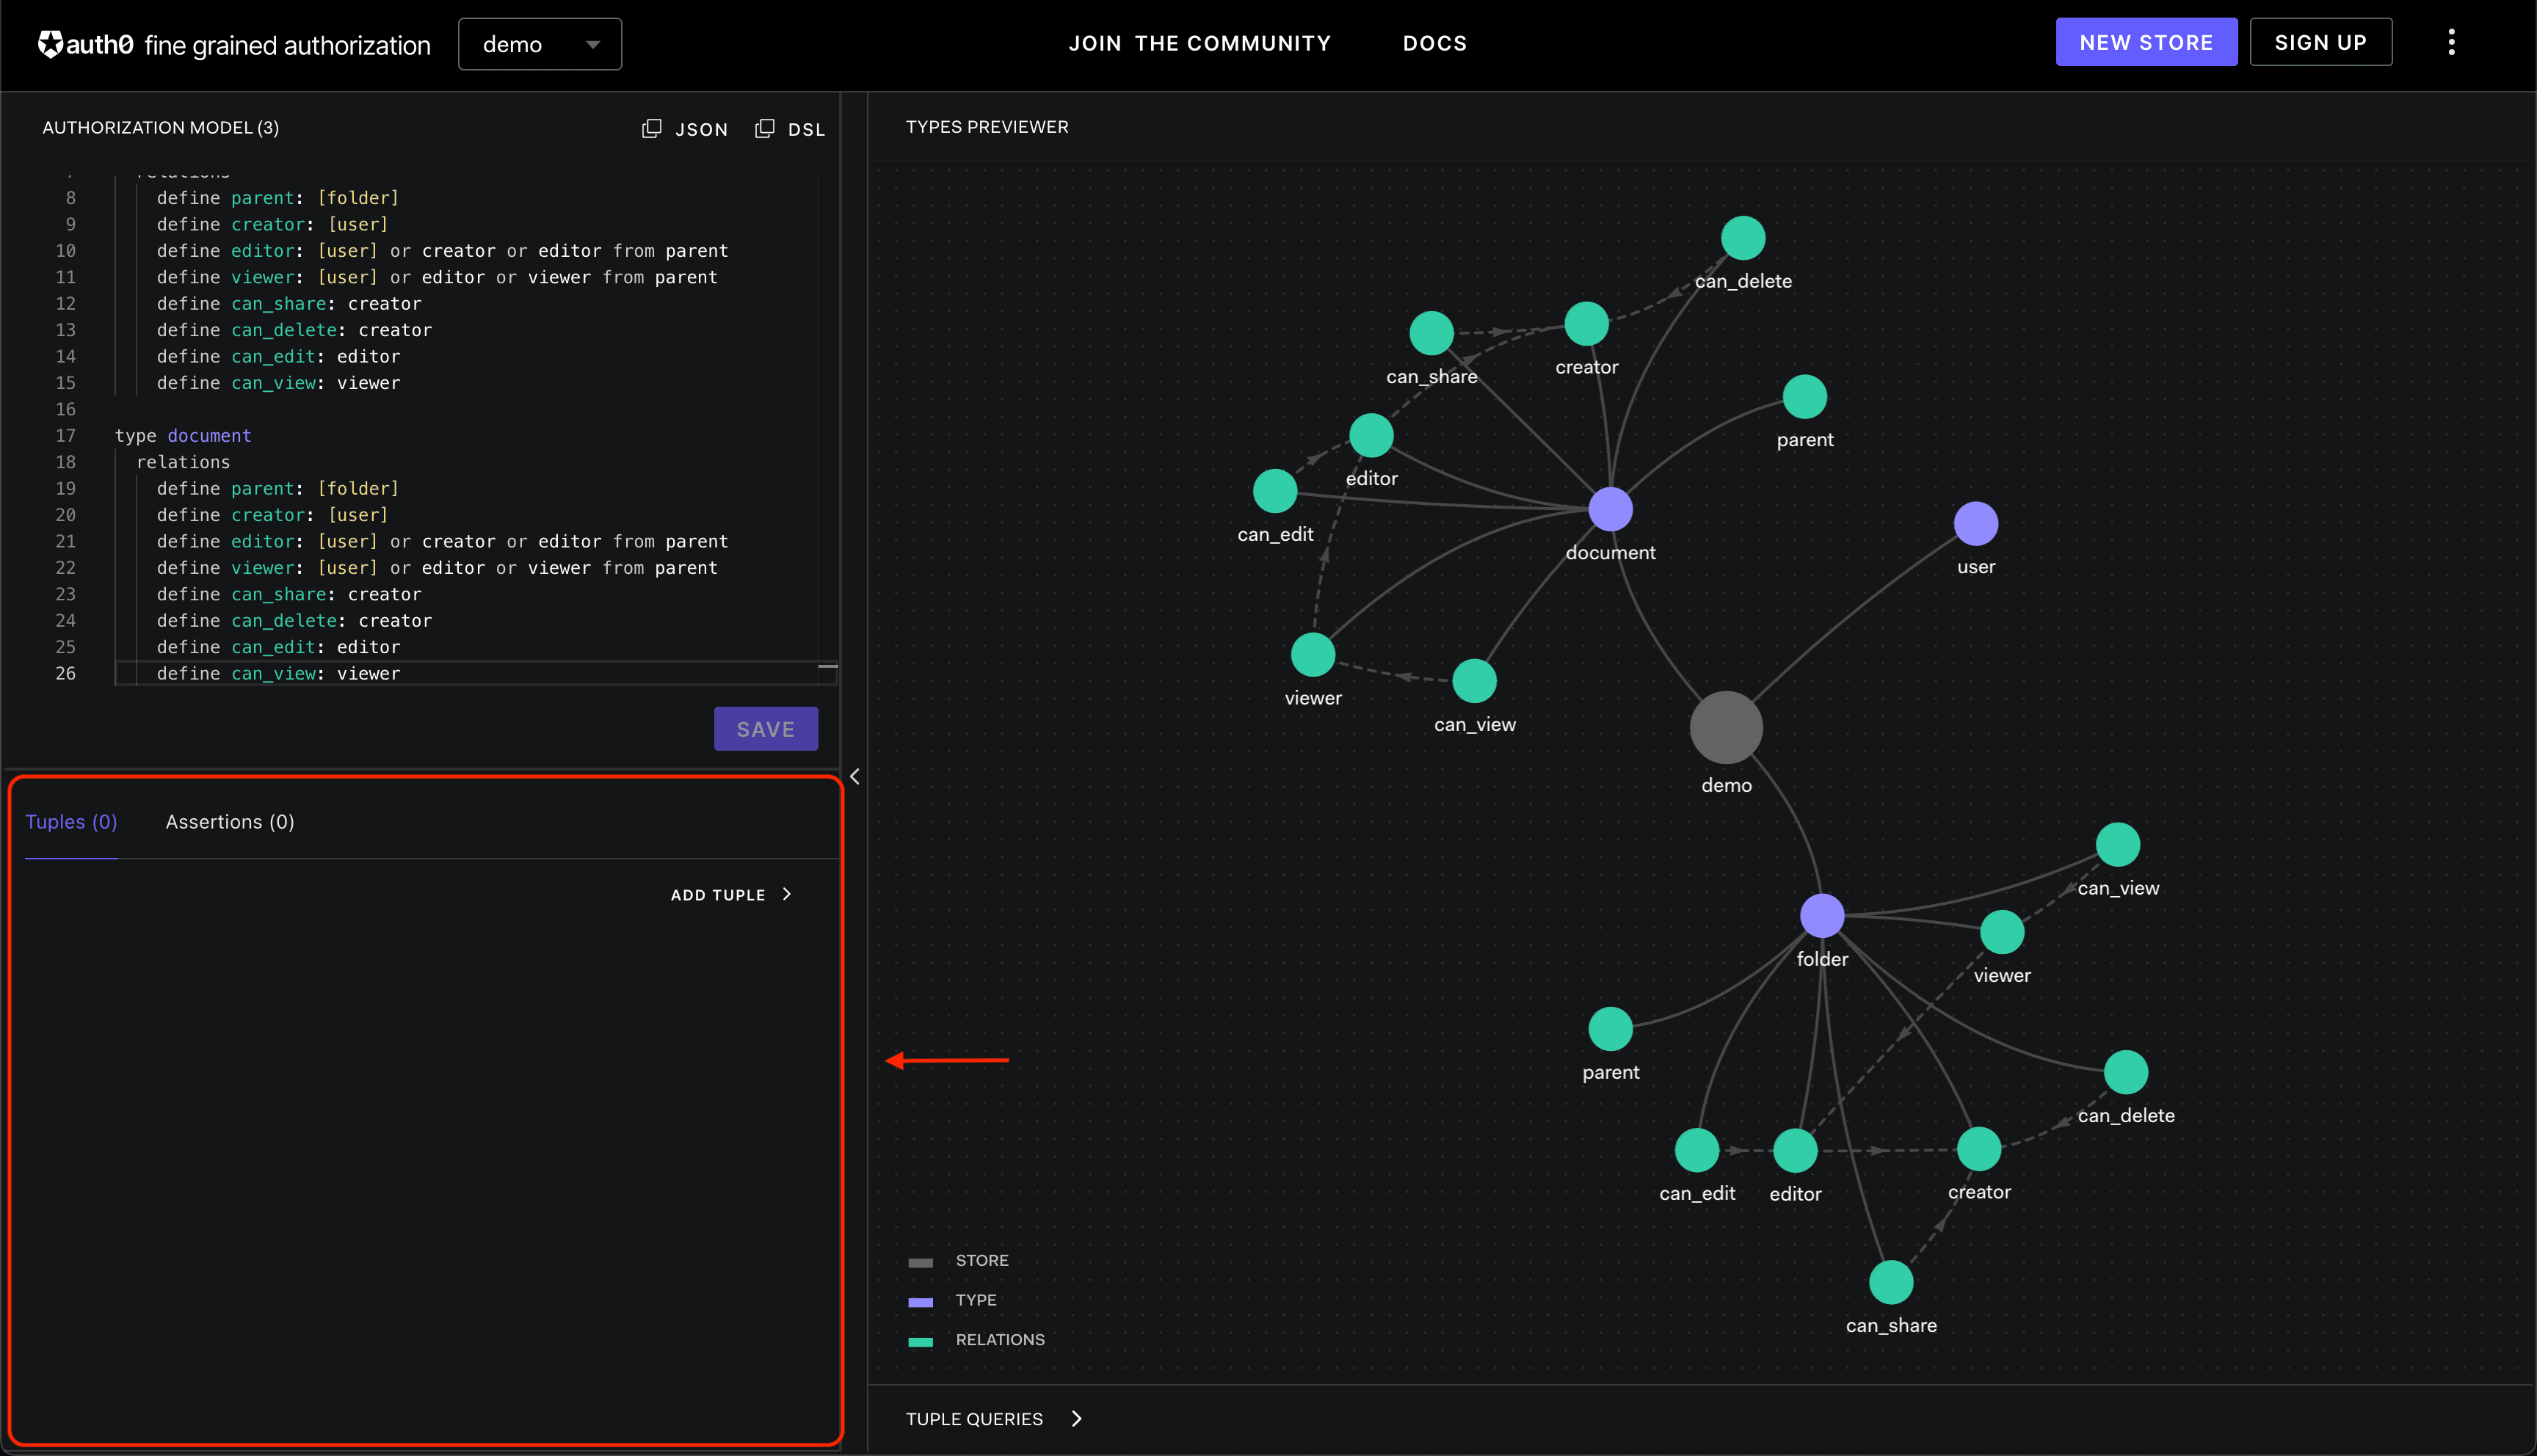Screen dimensions: 2537x1456
Task: Select document's can_delete relation node
Action: [1743, 238]
